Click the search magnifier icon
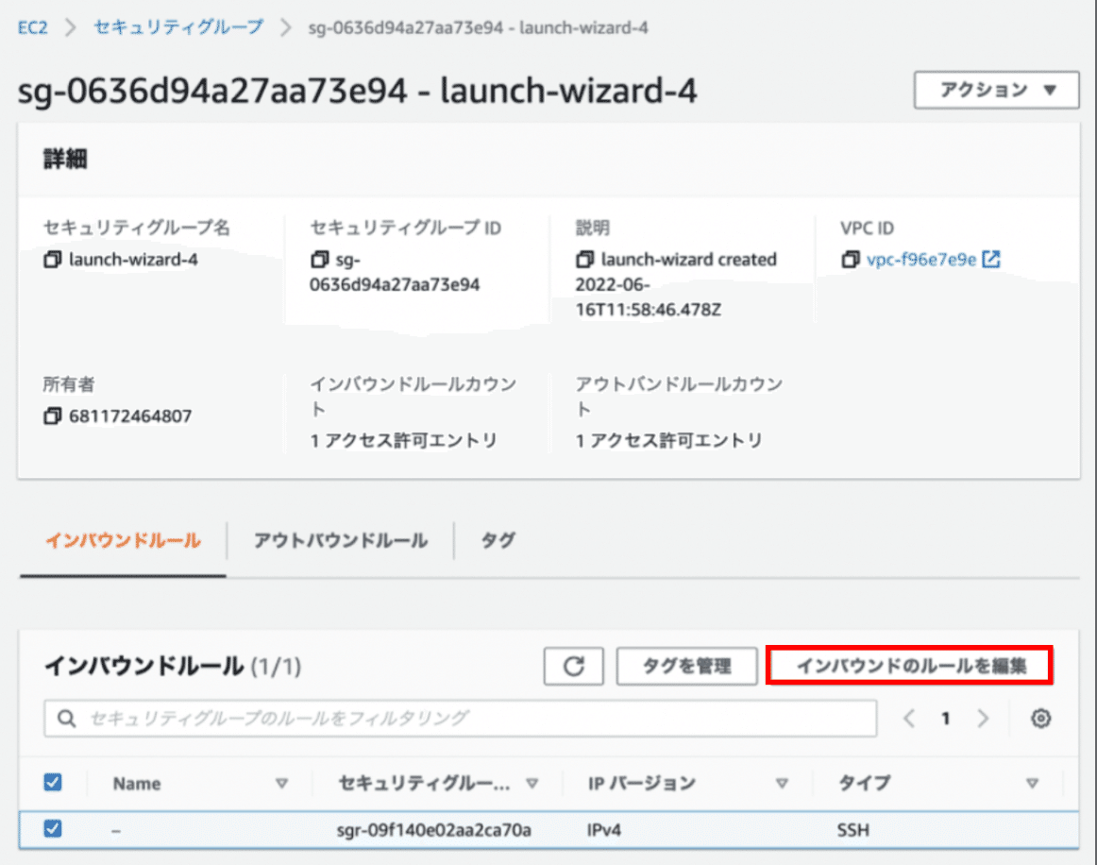Screen dimensions: 1097x865 (x=66, y=718)
